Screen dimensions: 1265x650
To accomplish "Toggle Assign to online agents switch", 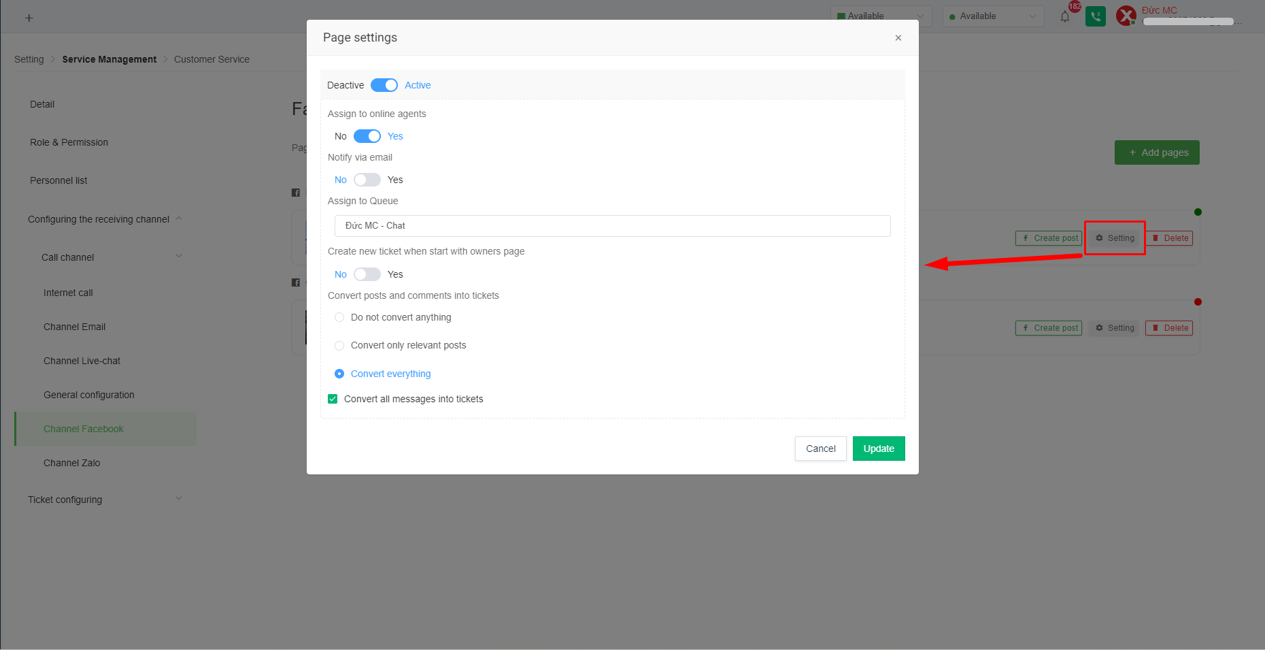I will coord(367,136).
